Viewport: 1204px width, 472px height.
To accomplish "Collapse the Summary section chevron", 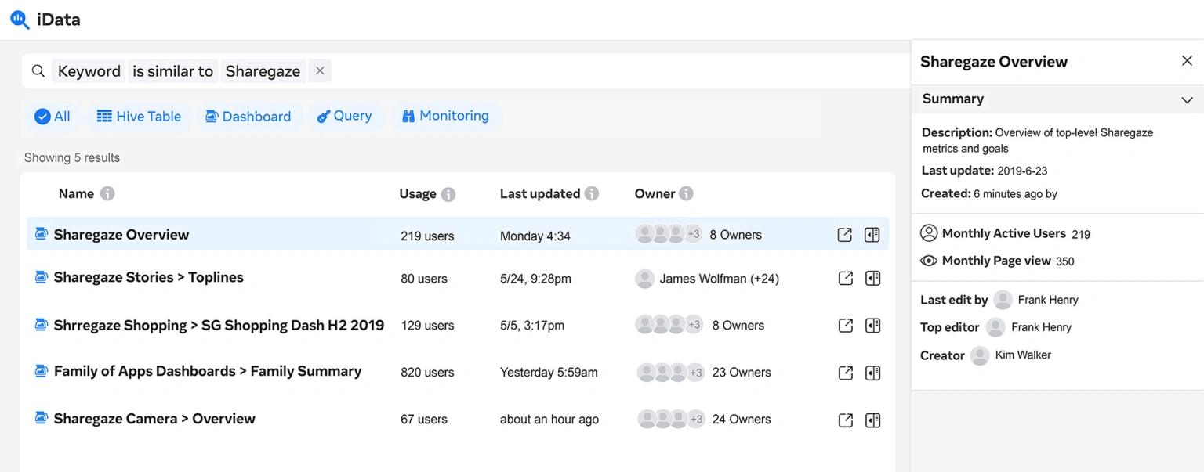I will point(1187,99).
